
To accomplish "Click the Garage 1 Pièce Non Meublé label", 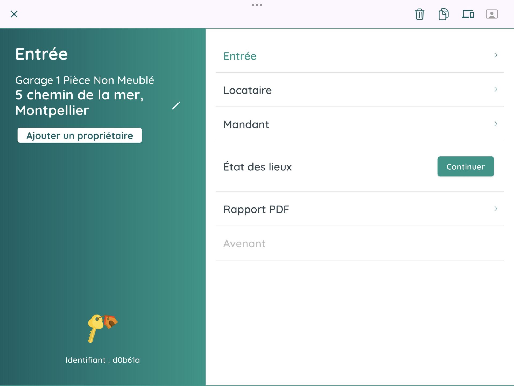I will coord(85,80).
